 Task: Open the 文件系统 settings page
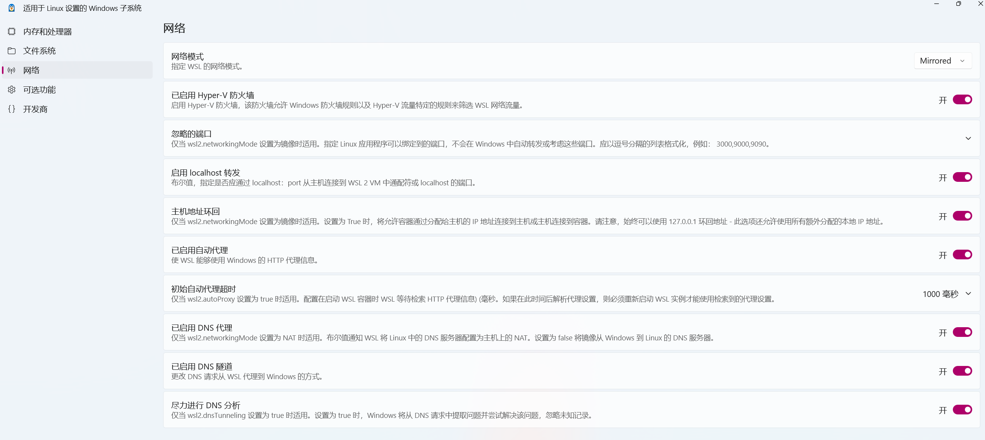point(40,51)
